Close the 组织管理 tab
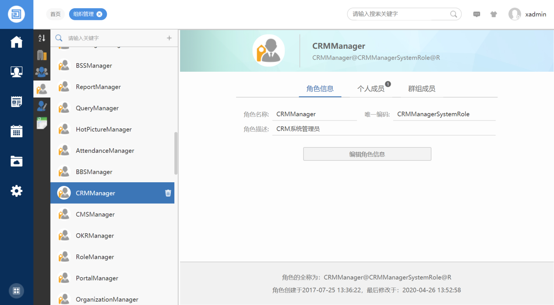Image resolution: width=554 pixels, height=305 pixels. click(x=99, y=14)
